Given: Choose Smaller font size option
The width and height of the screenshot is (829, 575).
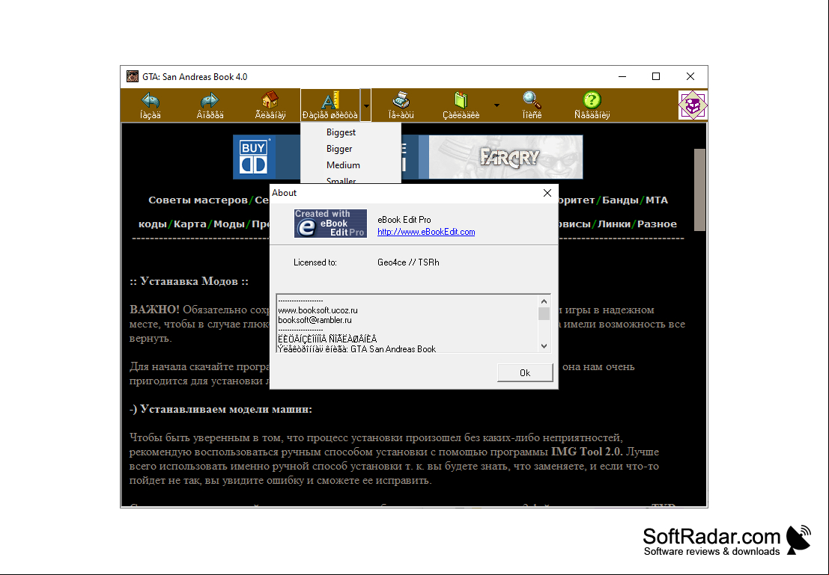Looking at the screenshot, I should (x=341, y=180).
